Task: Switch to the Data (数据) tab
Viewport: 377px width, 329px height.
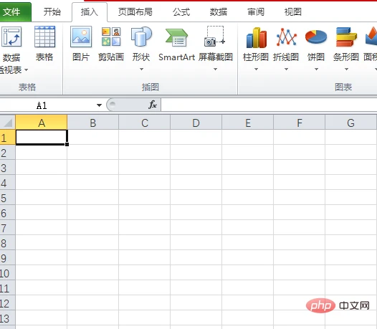Action: [x=219, y=11]
